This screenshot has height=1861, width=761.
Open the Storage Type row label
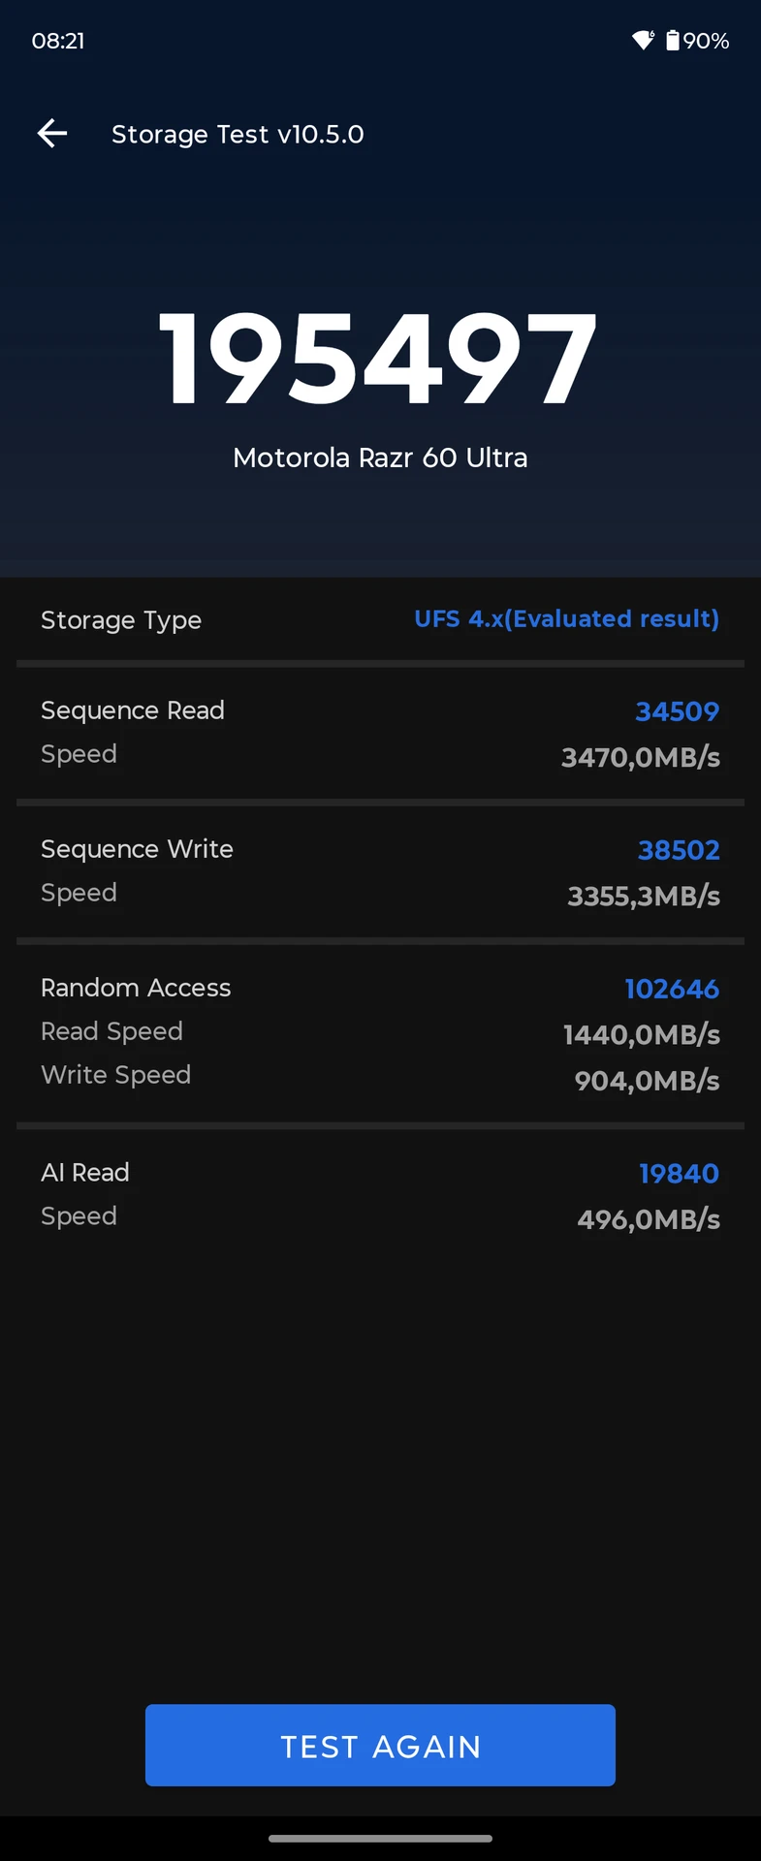point(121,620)
